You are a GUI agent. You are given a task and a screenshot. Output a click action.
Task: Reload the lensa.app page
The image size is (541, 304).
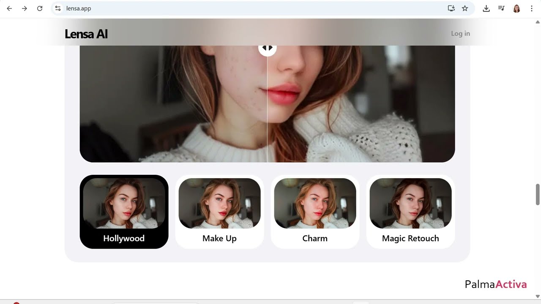tap(40, 8)
